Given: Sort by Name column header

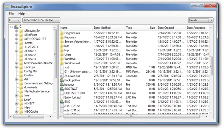Looking at the screenshot, I should [76, 28].
